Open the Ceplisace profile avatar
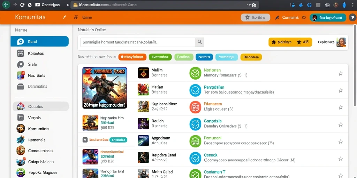The height and width of the screenshot is (178, 357). pos(341,42)
